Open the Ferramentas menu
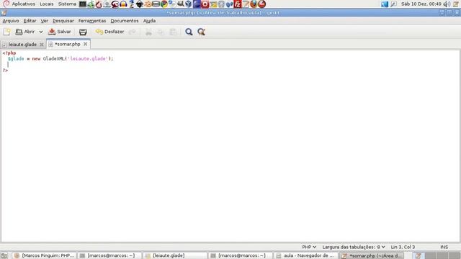The height and width of the screenshot is (259, 461). 92,21
